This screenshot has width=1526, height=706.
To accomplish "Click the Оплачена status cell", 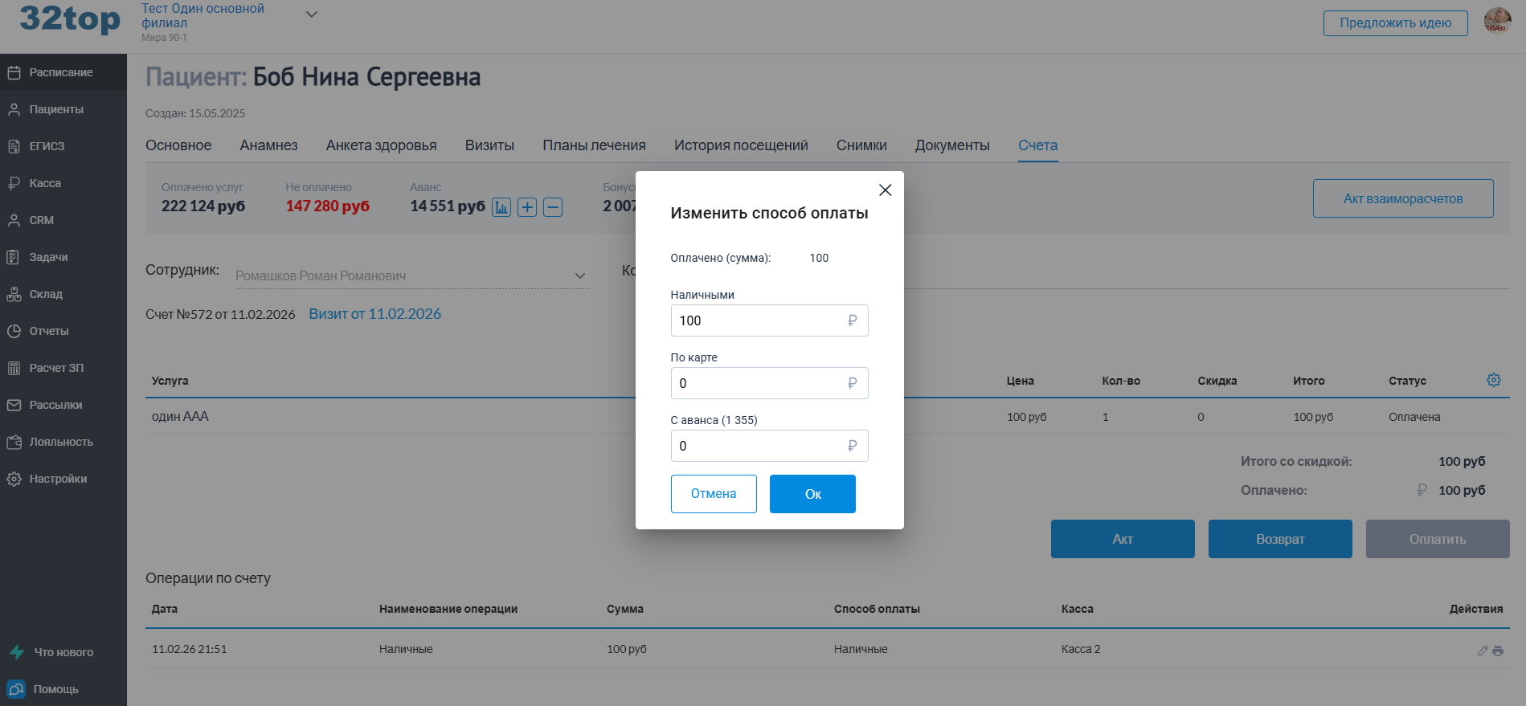I will pos(1414,417).
